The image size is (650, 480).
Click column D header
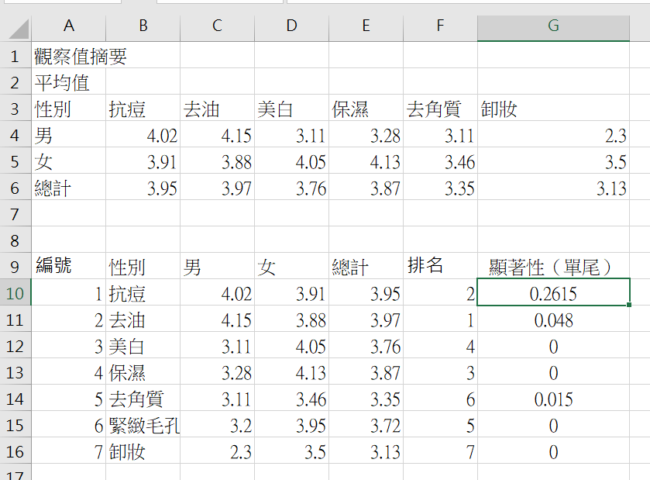tap(291, 26)
